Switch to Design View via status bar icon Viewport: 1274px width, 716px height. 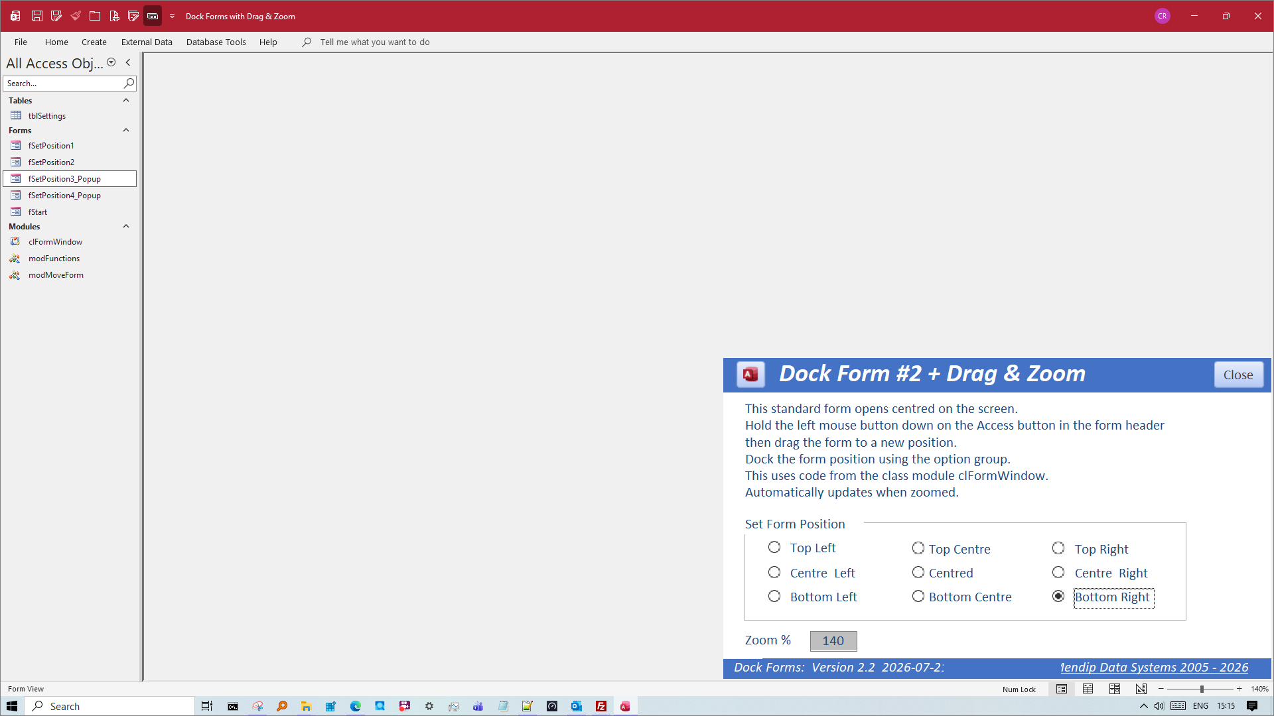[1141, 689]
